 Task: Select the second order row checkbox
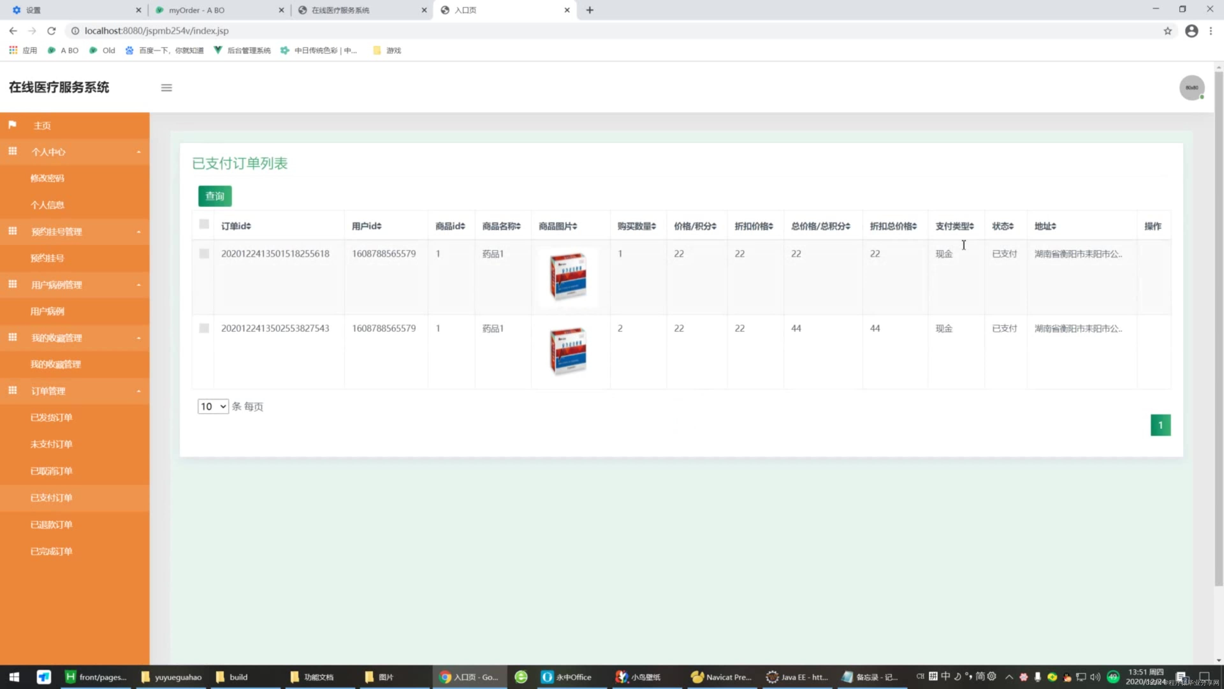coord(204,328)
